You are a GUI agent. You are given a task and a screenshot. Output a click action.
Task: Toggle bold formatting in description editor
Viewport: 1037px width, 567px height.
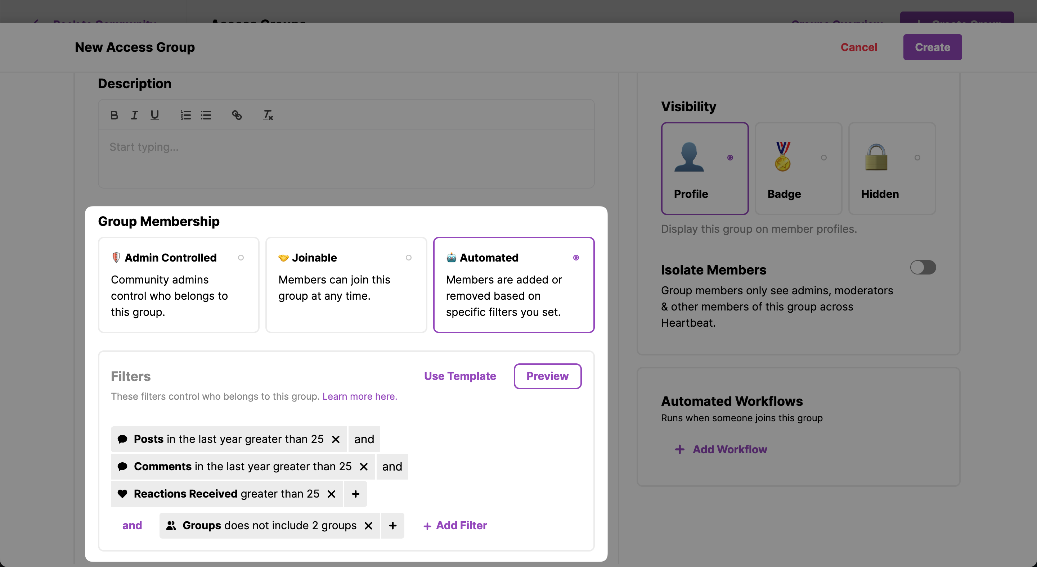click(114, 115)
